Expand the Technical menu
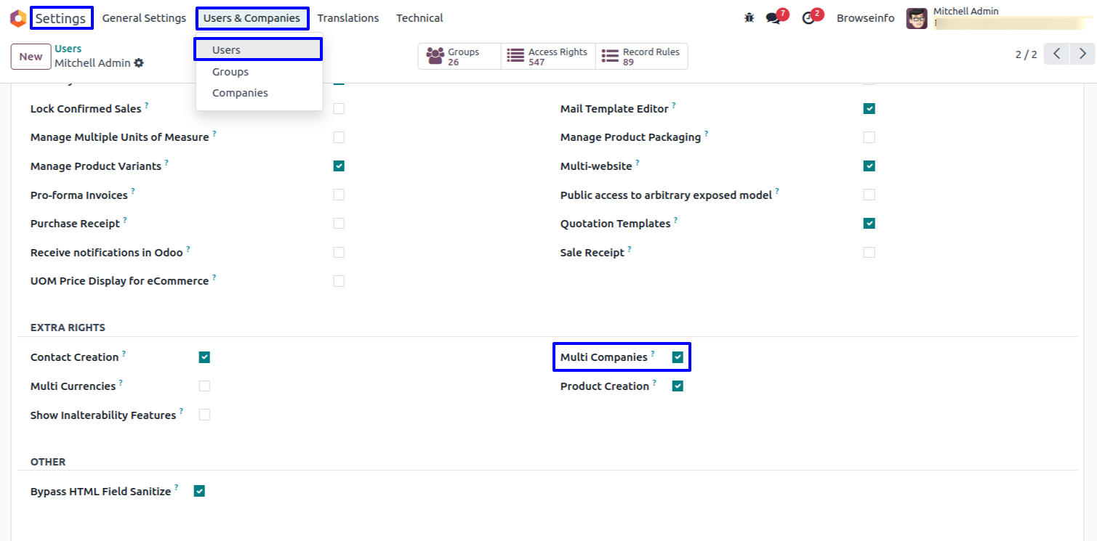The image size is (1097, 541). point(419,18)
